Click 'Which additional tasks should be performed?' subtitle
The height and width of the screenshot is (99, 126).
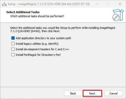[37, 16]
